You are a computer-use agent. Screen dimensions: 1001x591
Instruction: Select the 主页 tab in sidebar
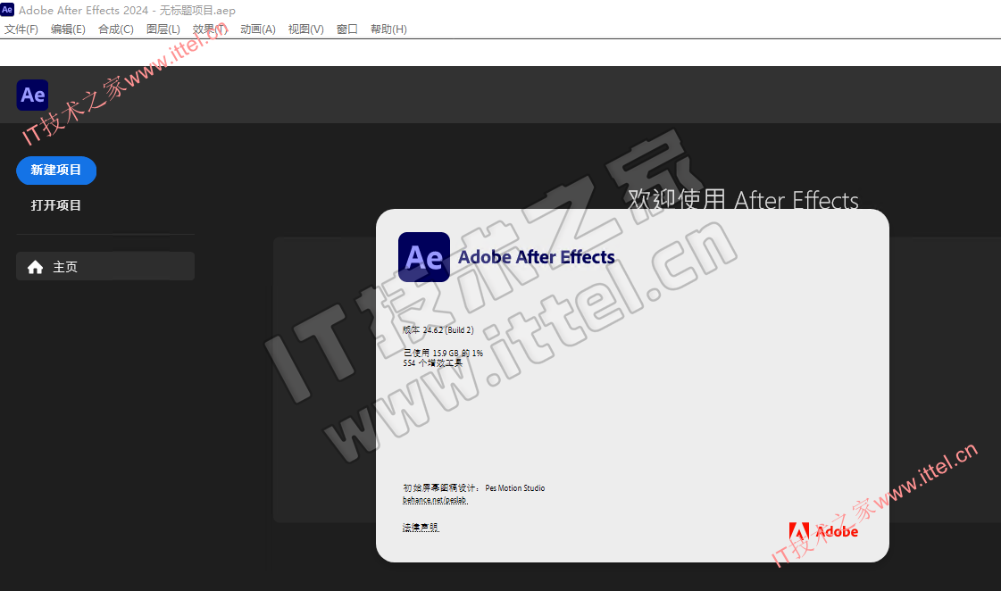(x=105, y=266)
